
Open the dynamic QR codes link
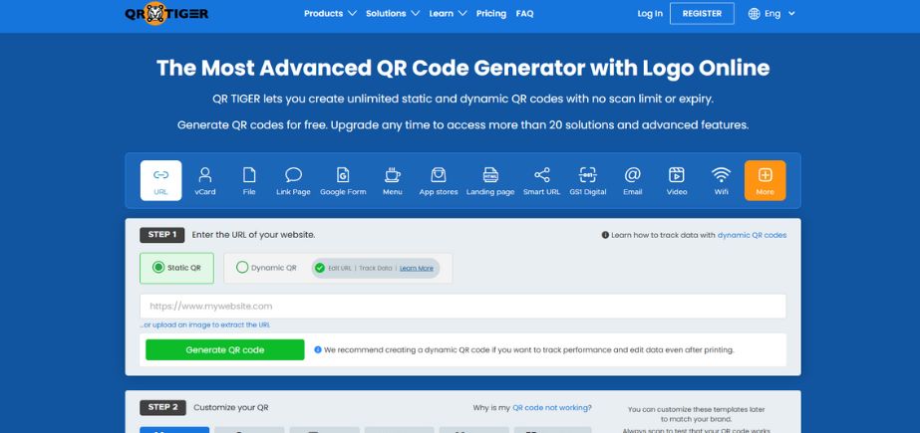pyautogui.click(x=752, y=235)
